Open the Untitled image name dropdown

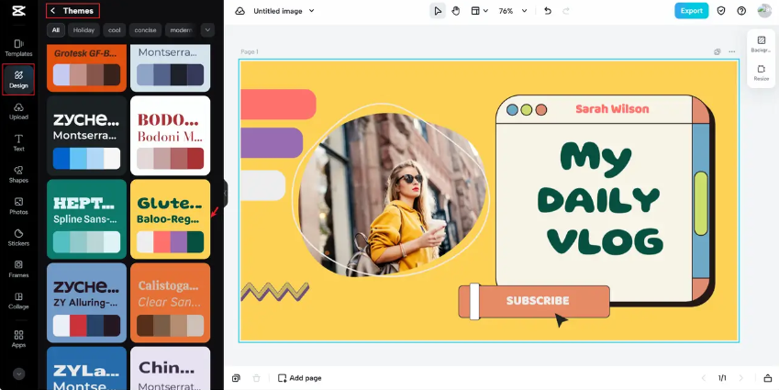point(284,11)
